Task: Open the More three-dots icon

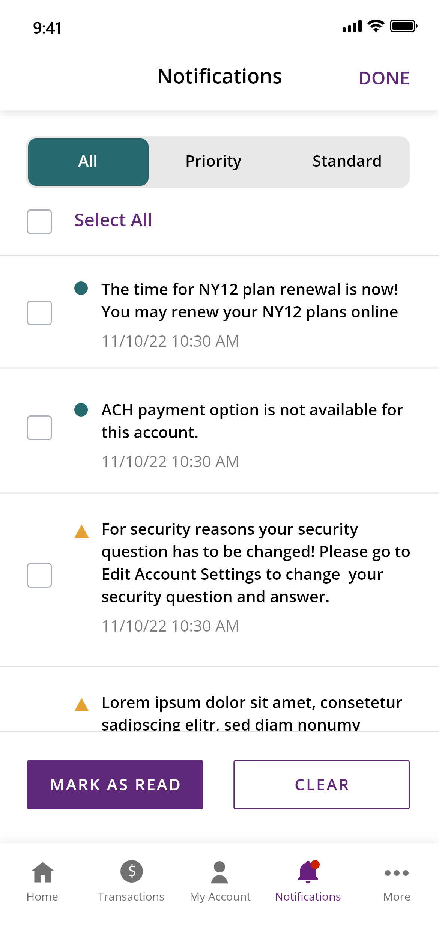Action: pos(397,873)
